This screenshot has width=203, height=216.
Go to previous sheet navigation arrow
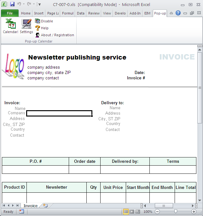click(9, 206)
